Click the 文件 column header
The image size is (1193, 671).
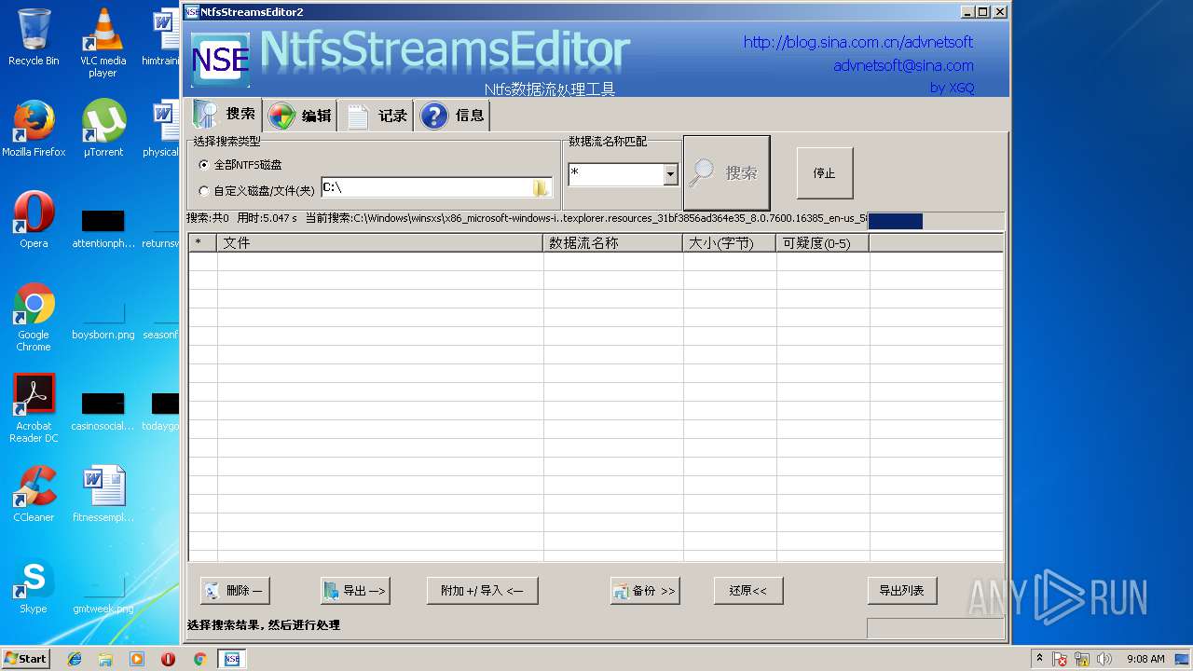tap(380, 243)
